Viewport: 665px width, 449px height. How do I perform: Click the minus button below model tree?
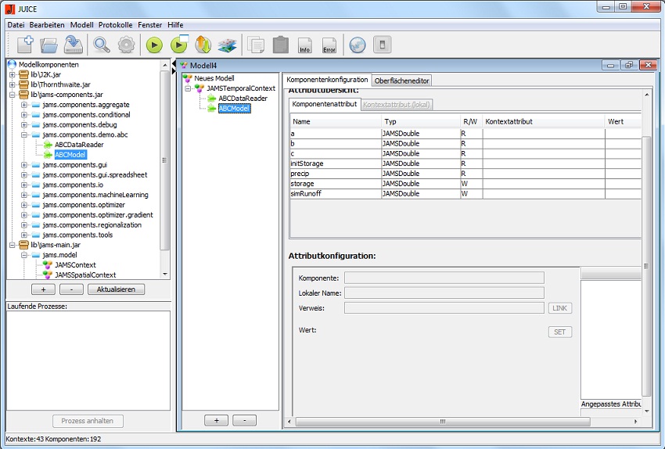click(244, 420)
